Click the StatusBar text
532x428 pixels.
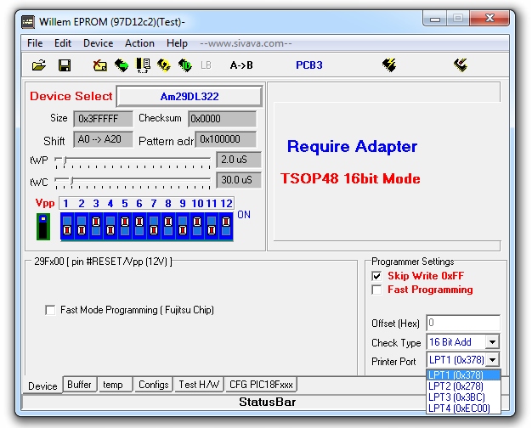(267, 402)
